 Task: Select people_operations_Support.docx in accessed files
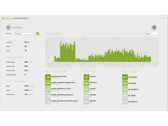coord(63,82)
